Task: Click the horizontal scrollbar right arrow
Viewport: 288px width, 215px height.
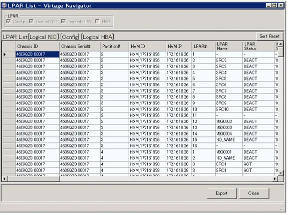Action: pyautogui.click(x=275, y=178)
